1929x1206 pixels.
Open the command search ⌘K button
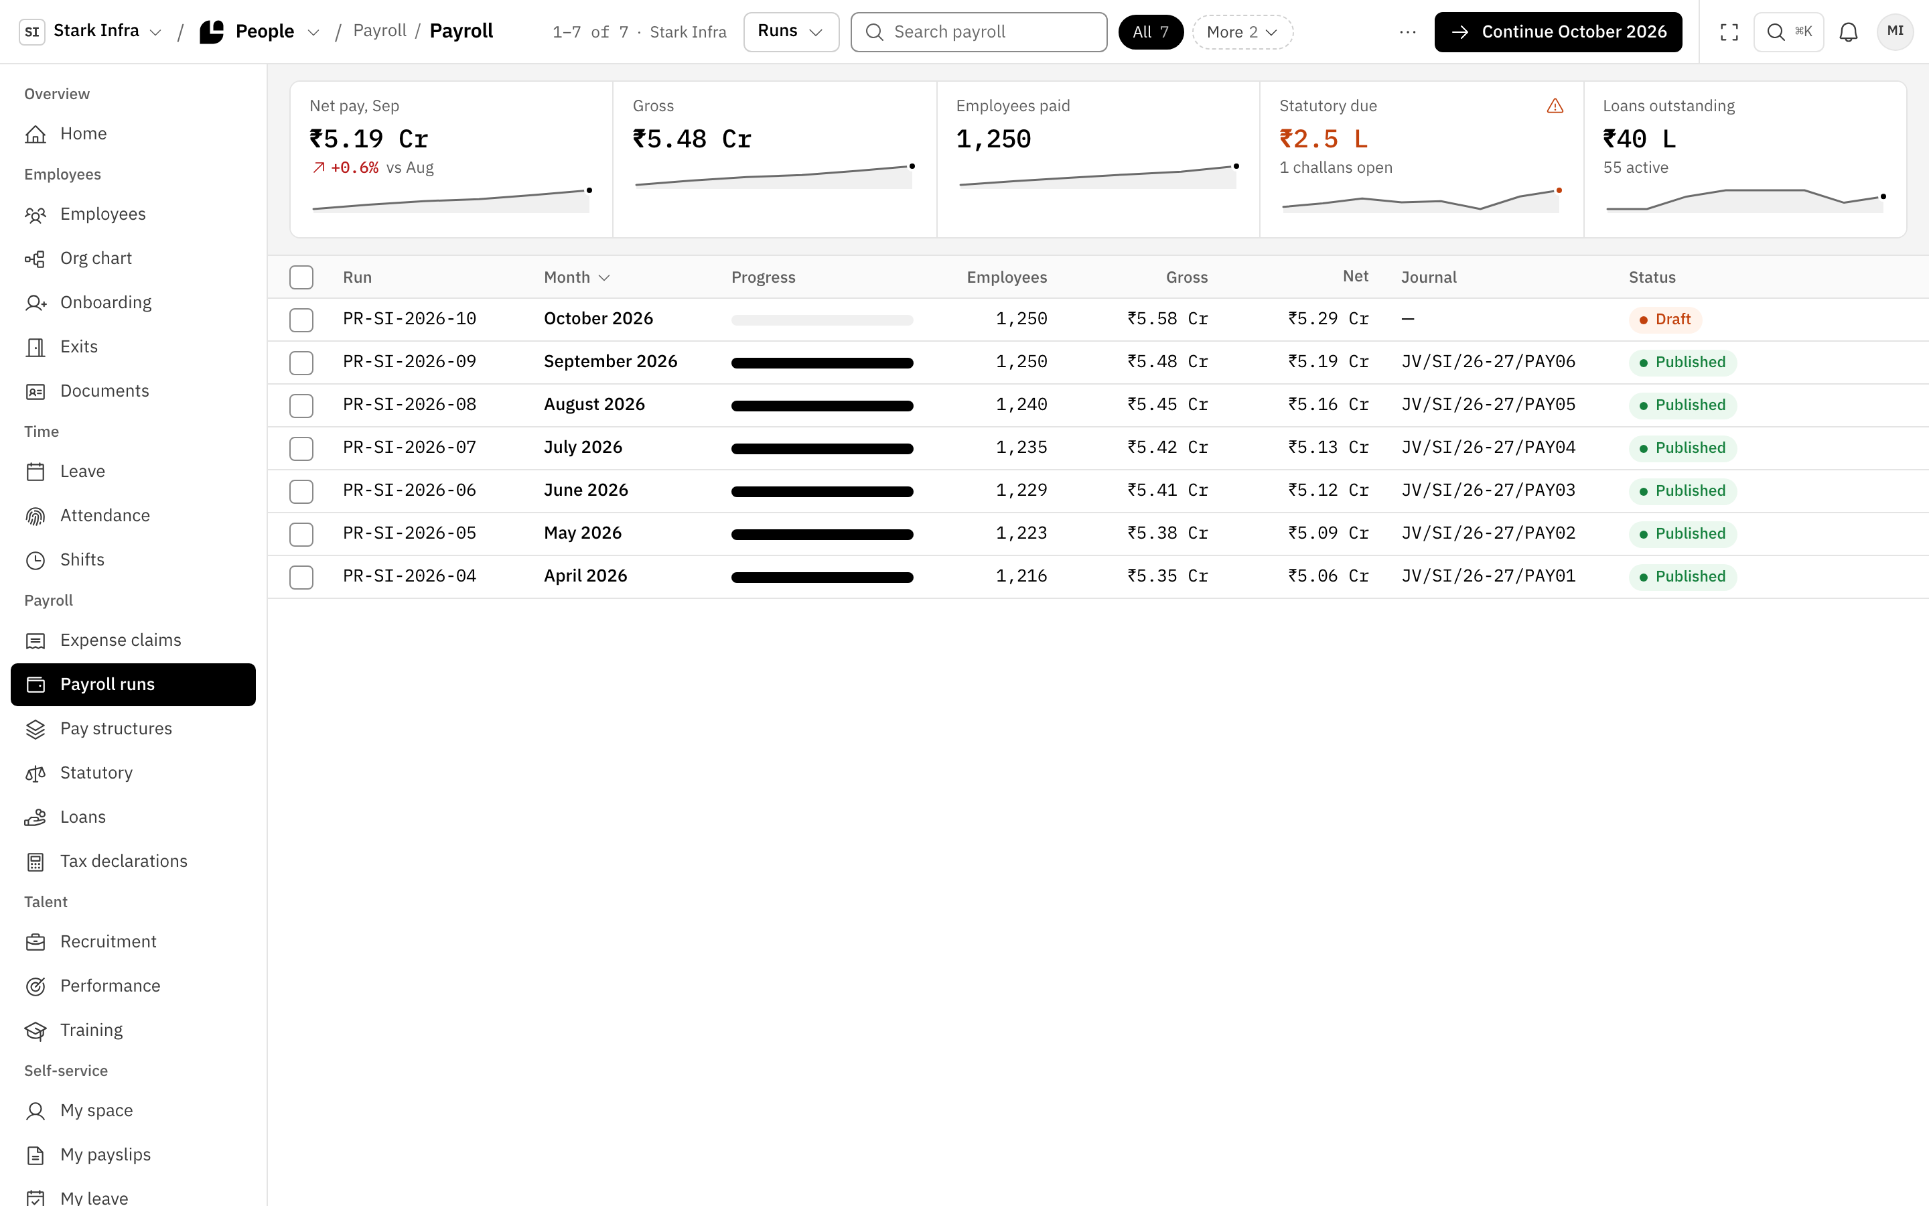(x=1788, y=32)
